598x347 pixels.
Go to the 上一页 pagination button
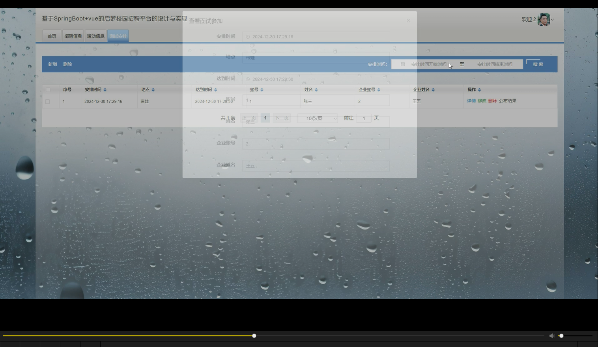(249, 118)
